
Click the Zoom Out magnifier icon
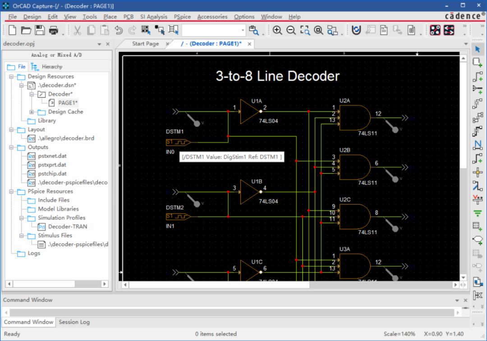coord(291,30)
